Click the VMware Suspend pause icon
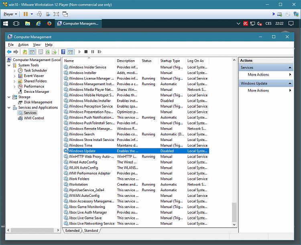The image size is (301, 245). pyautogui.click(x=26, y=14)
